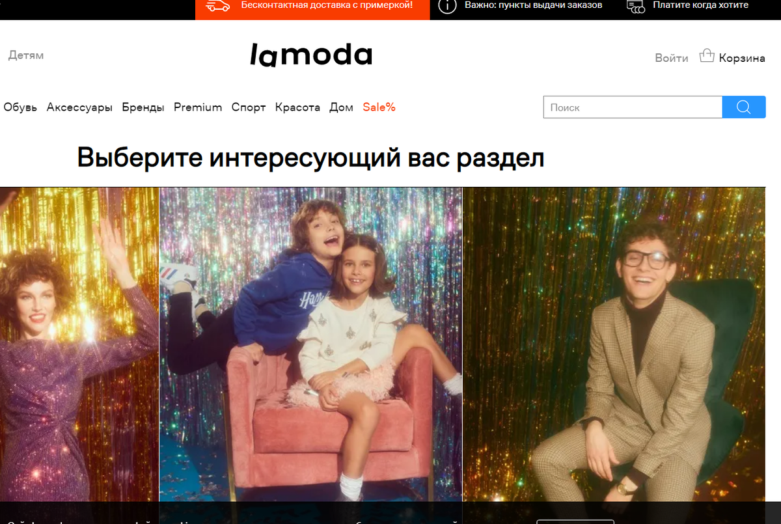Viewport: 781px width, 524px height.
Task: Open the Аксессуары menu category
Action: (79, 107)
